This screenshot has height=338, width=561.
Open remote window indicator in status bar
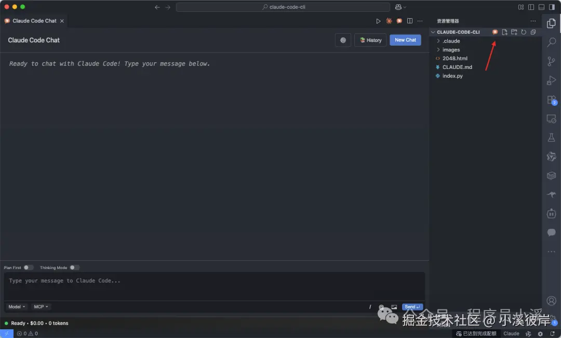[6, 334]
